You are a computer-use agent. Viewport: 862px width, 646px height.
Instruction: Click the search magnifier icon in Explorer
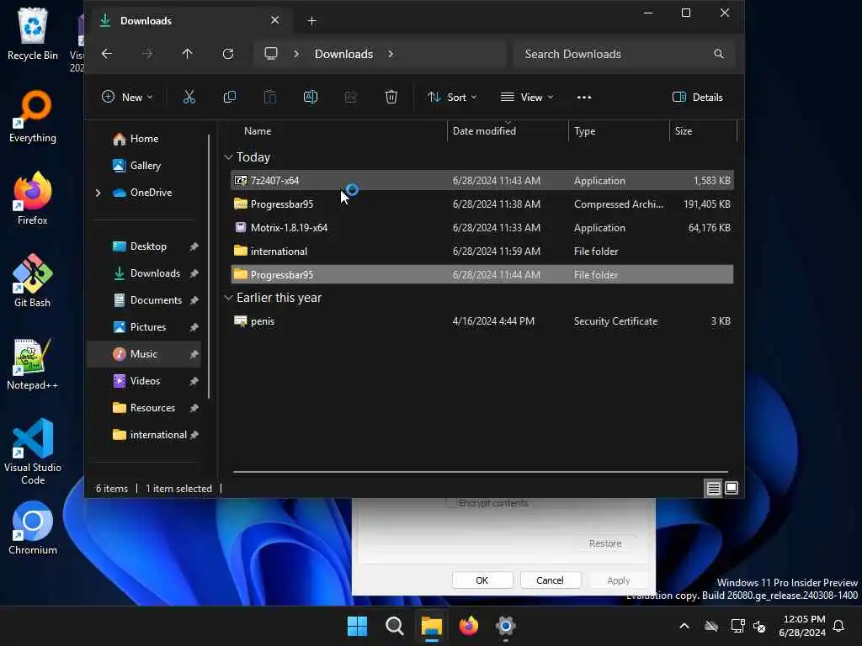pyautogui.click(x=719, y=54)
